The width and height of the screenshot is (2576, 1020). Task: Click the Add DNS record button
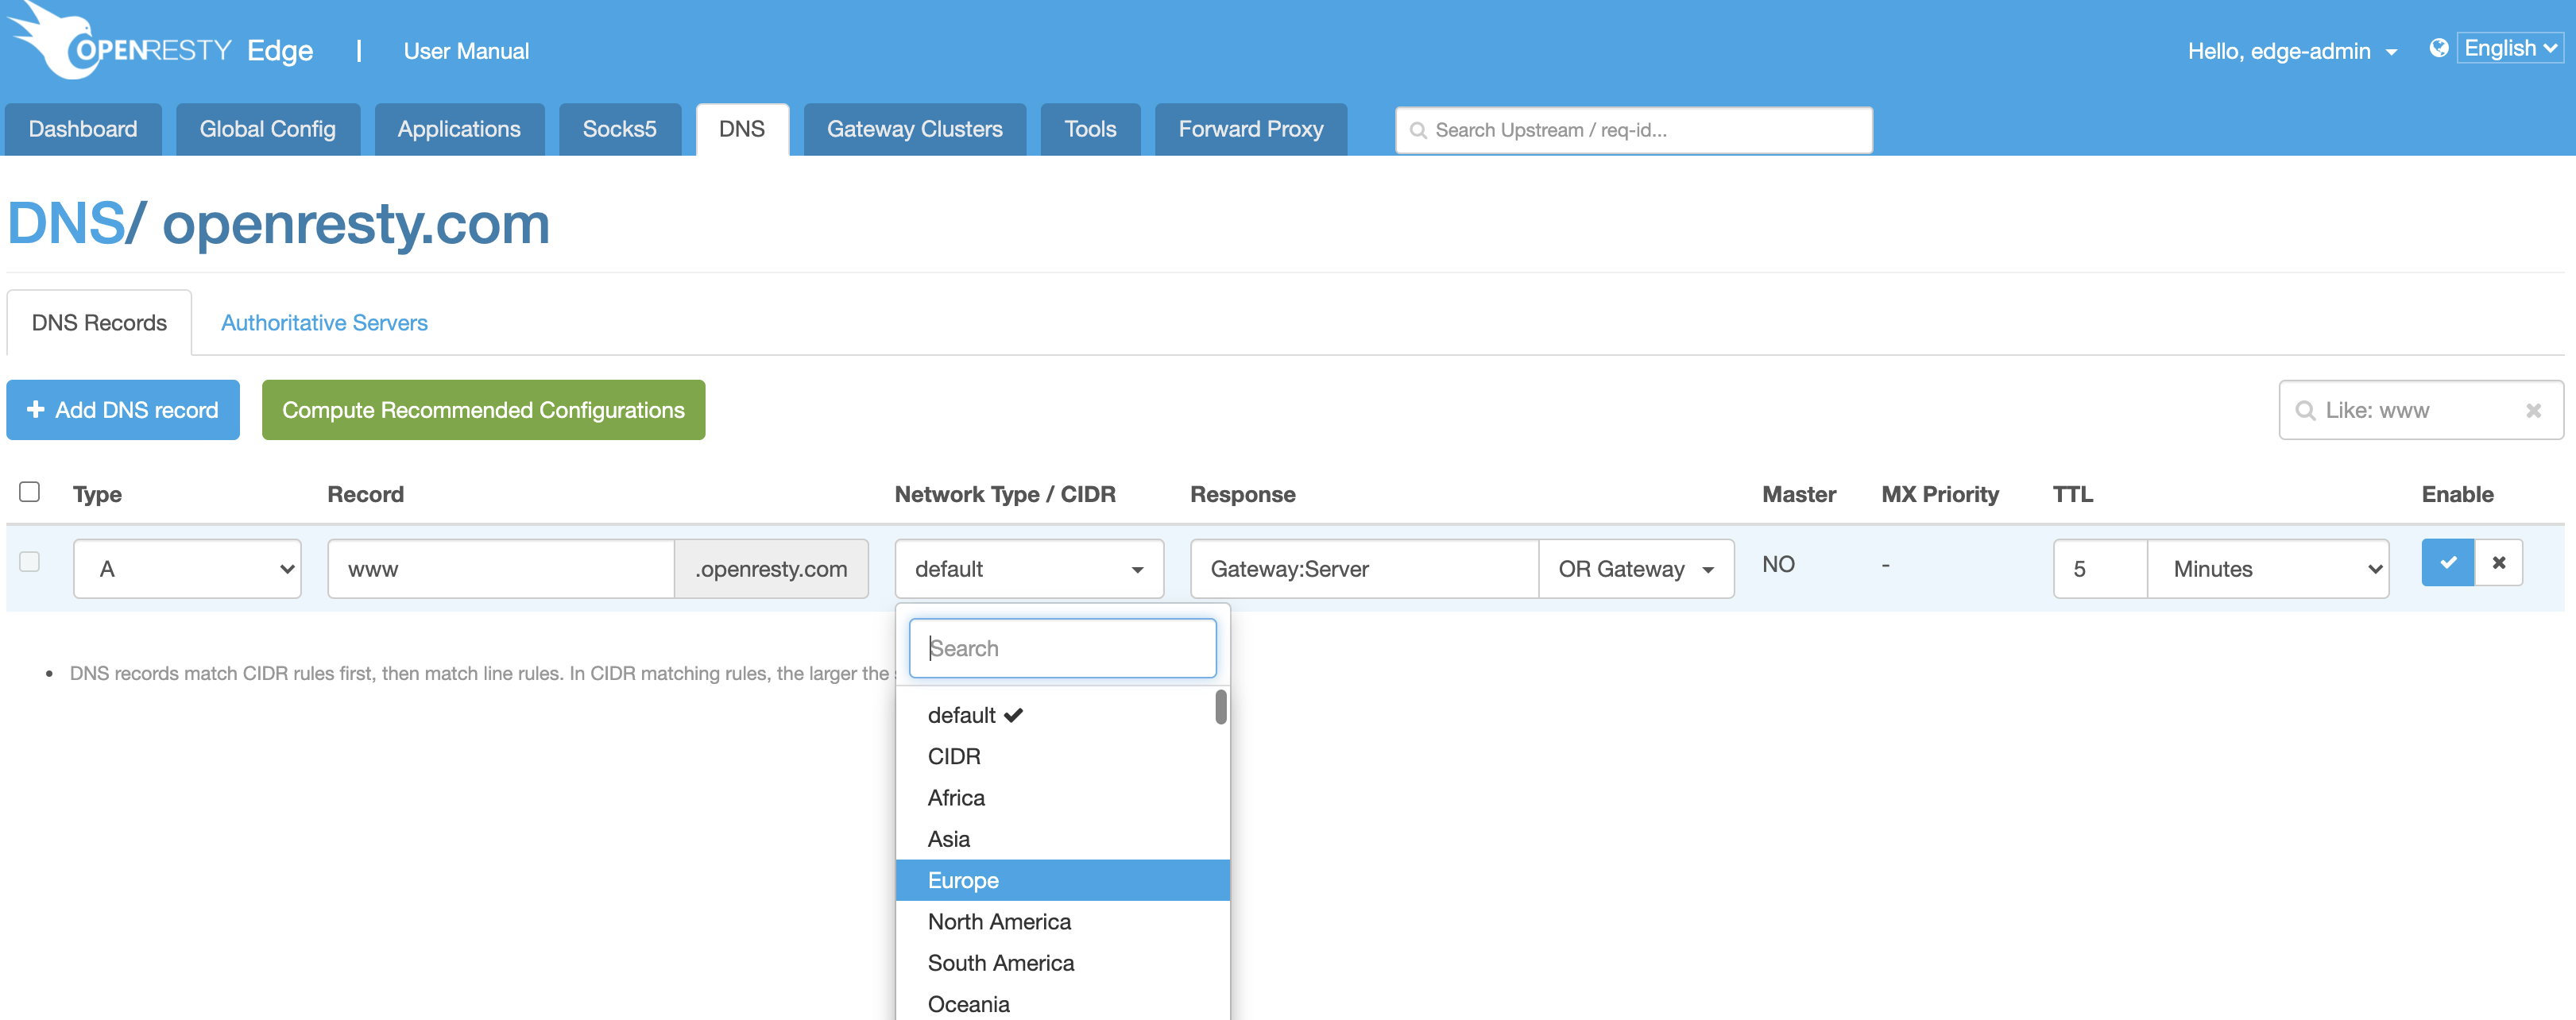pos(123,410)
